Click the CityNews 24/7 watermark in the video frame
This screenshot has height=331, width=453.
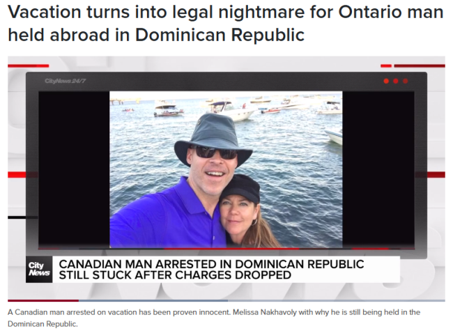[x=65, y=81]
